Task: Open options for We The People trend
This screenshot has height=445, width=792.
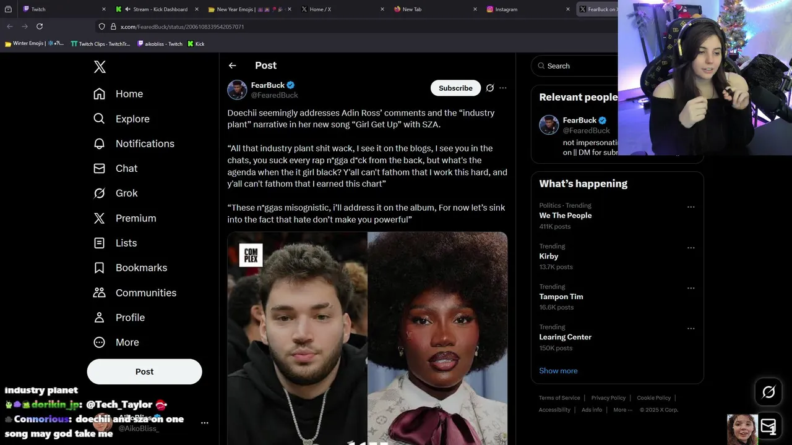Action: pyautogui.click(x=691, y=207)
